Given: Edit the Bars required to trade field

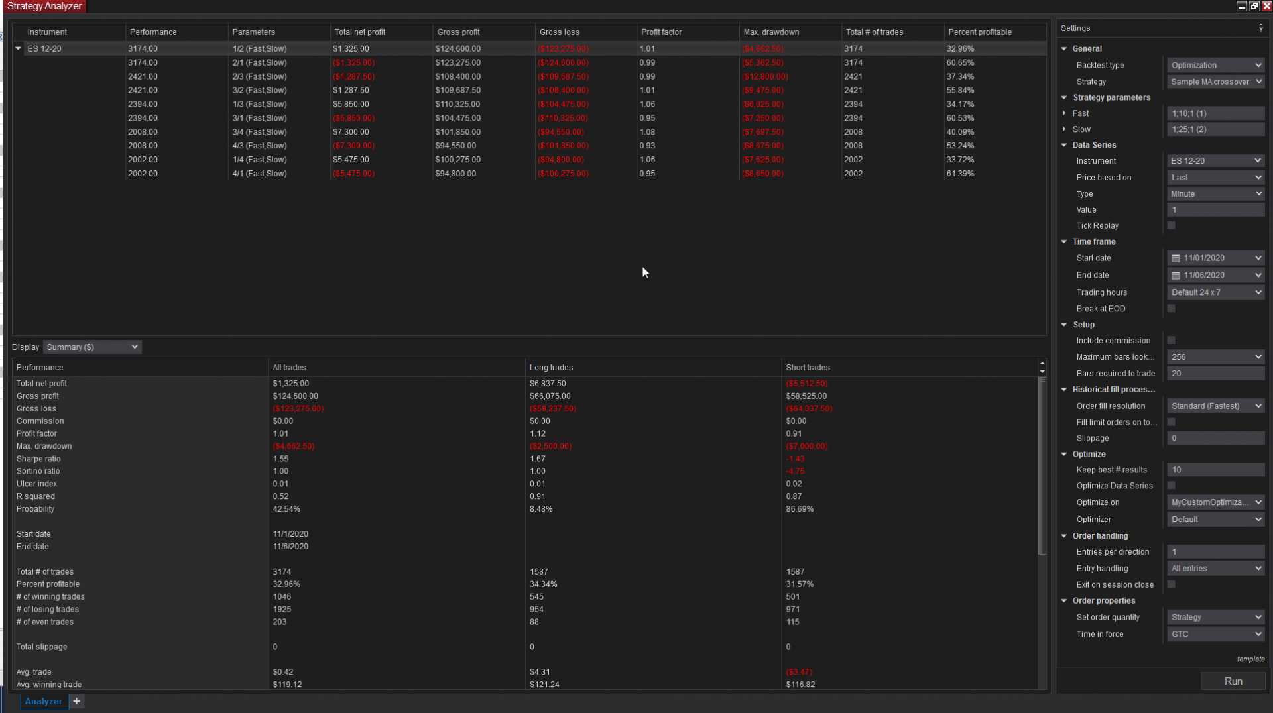Looking at the screenshot, I should (1216, 374).
